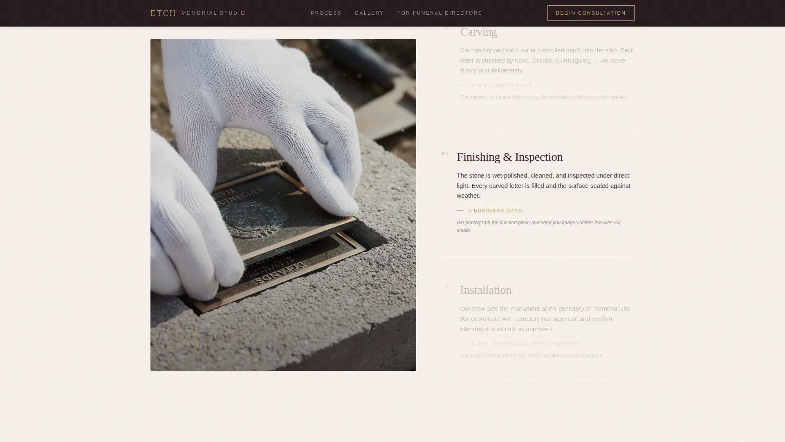Select the Carving step heading
Viewport: 785px width, 442px height.
click(x=478, y=32)
